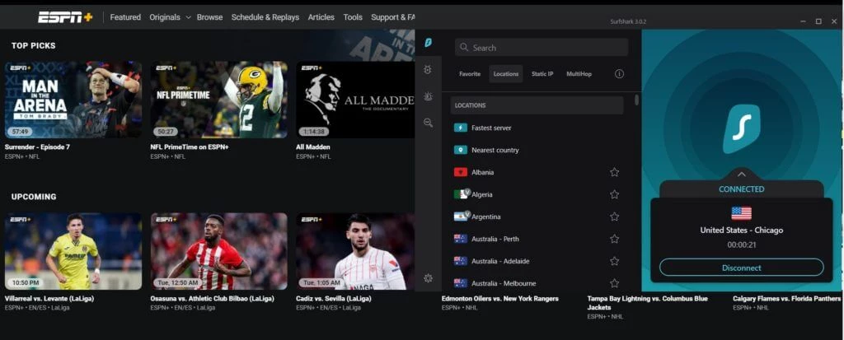Switch to the MultiHop tab
844x340 pixels.
[579, 74]
